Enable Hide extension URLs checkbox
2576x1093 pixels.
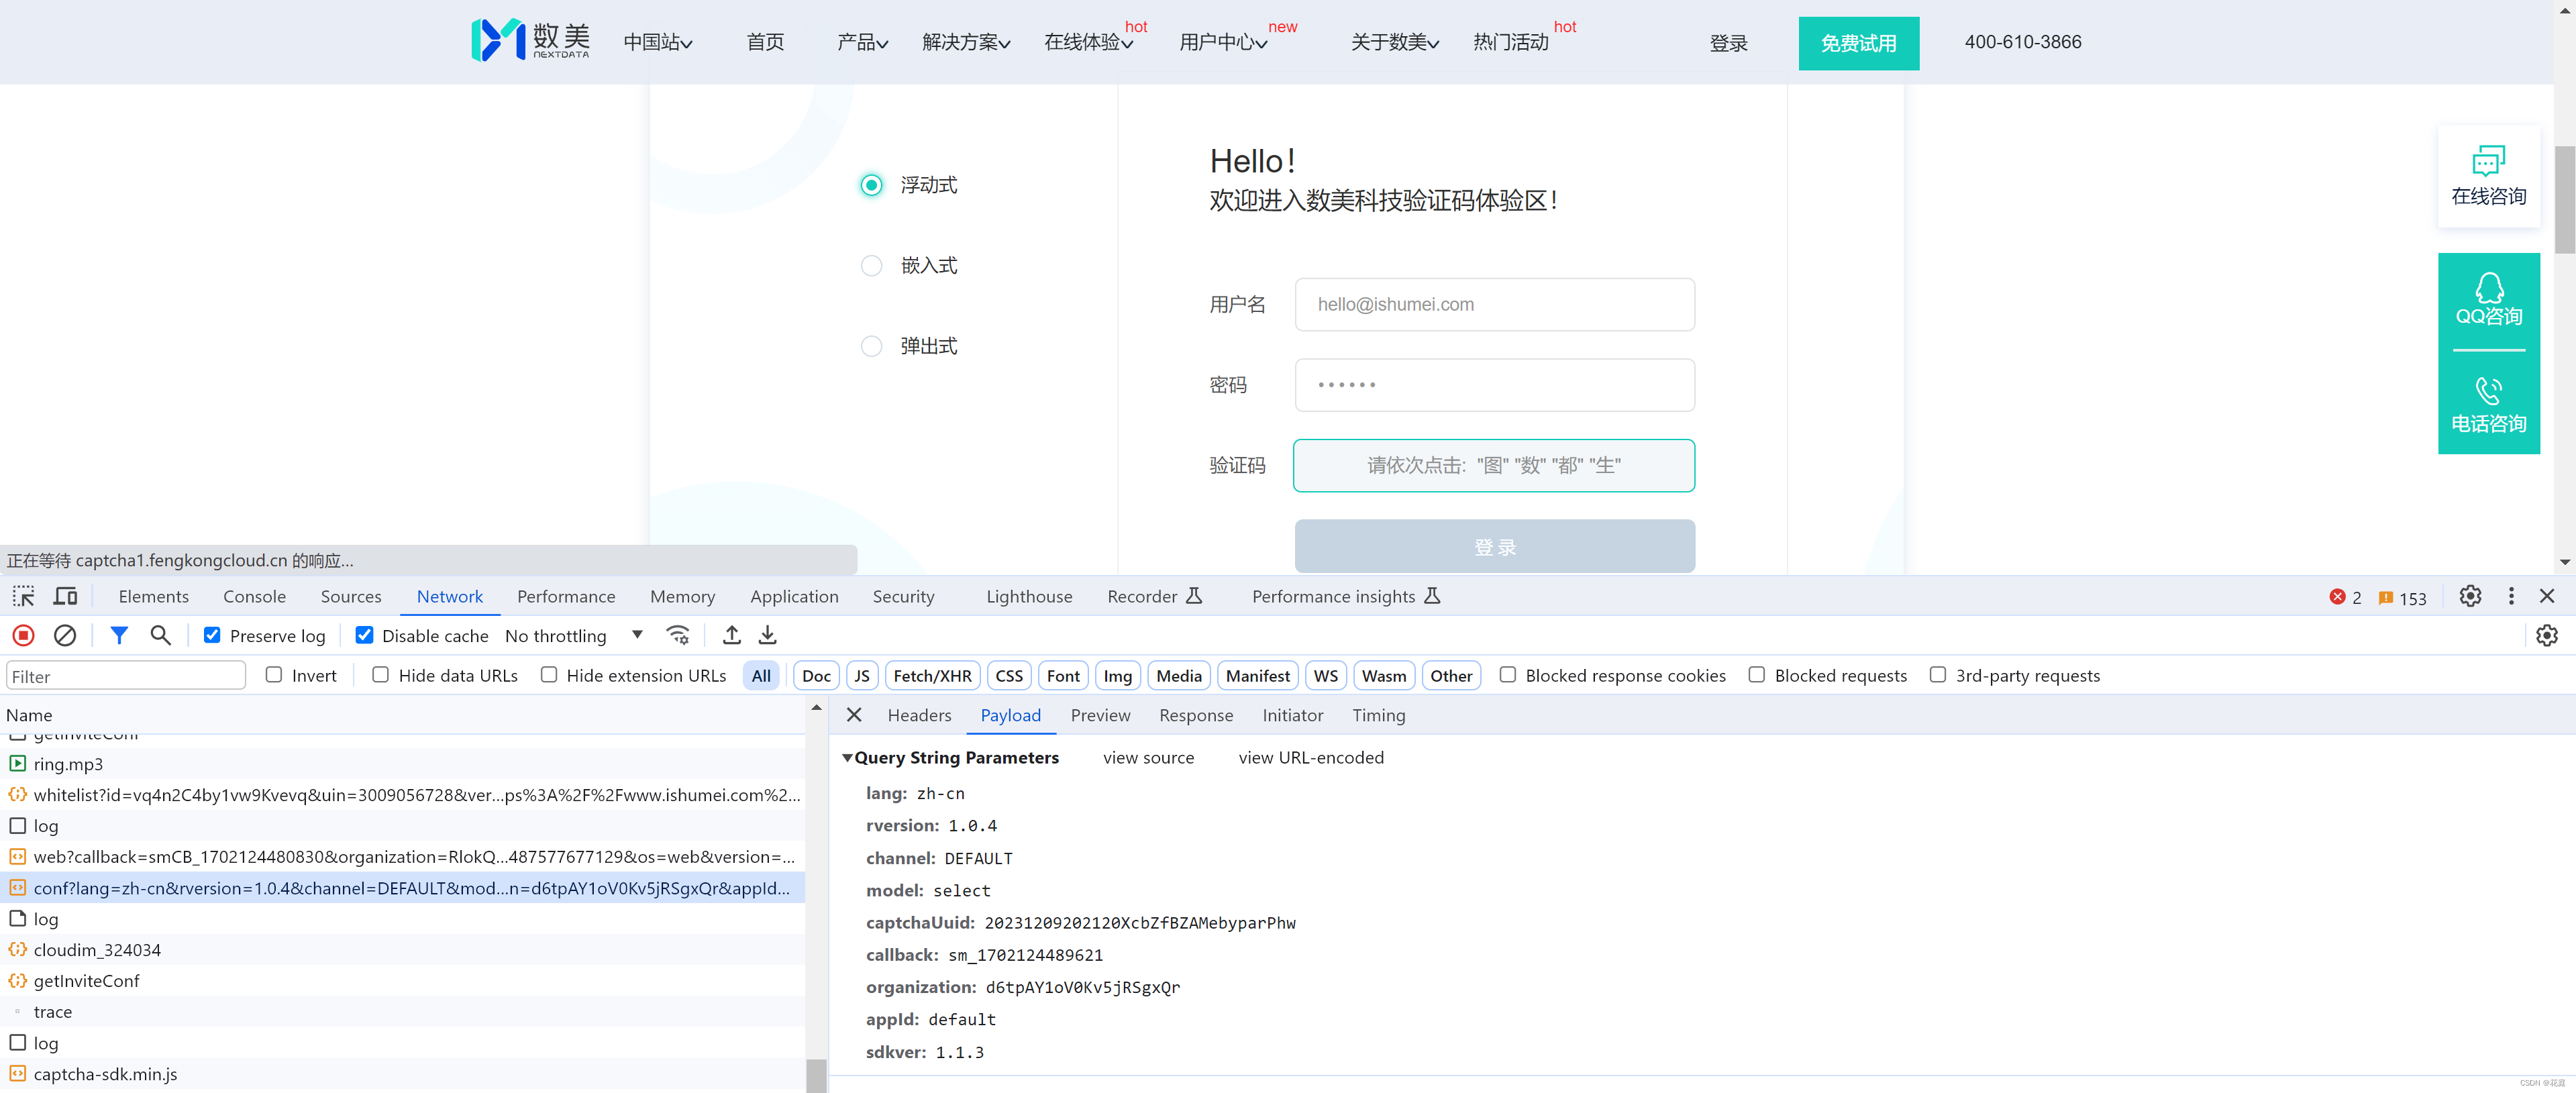pos(549,675)
